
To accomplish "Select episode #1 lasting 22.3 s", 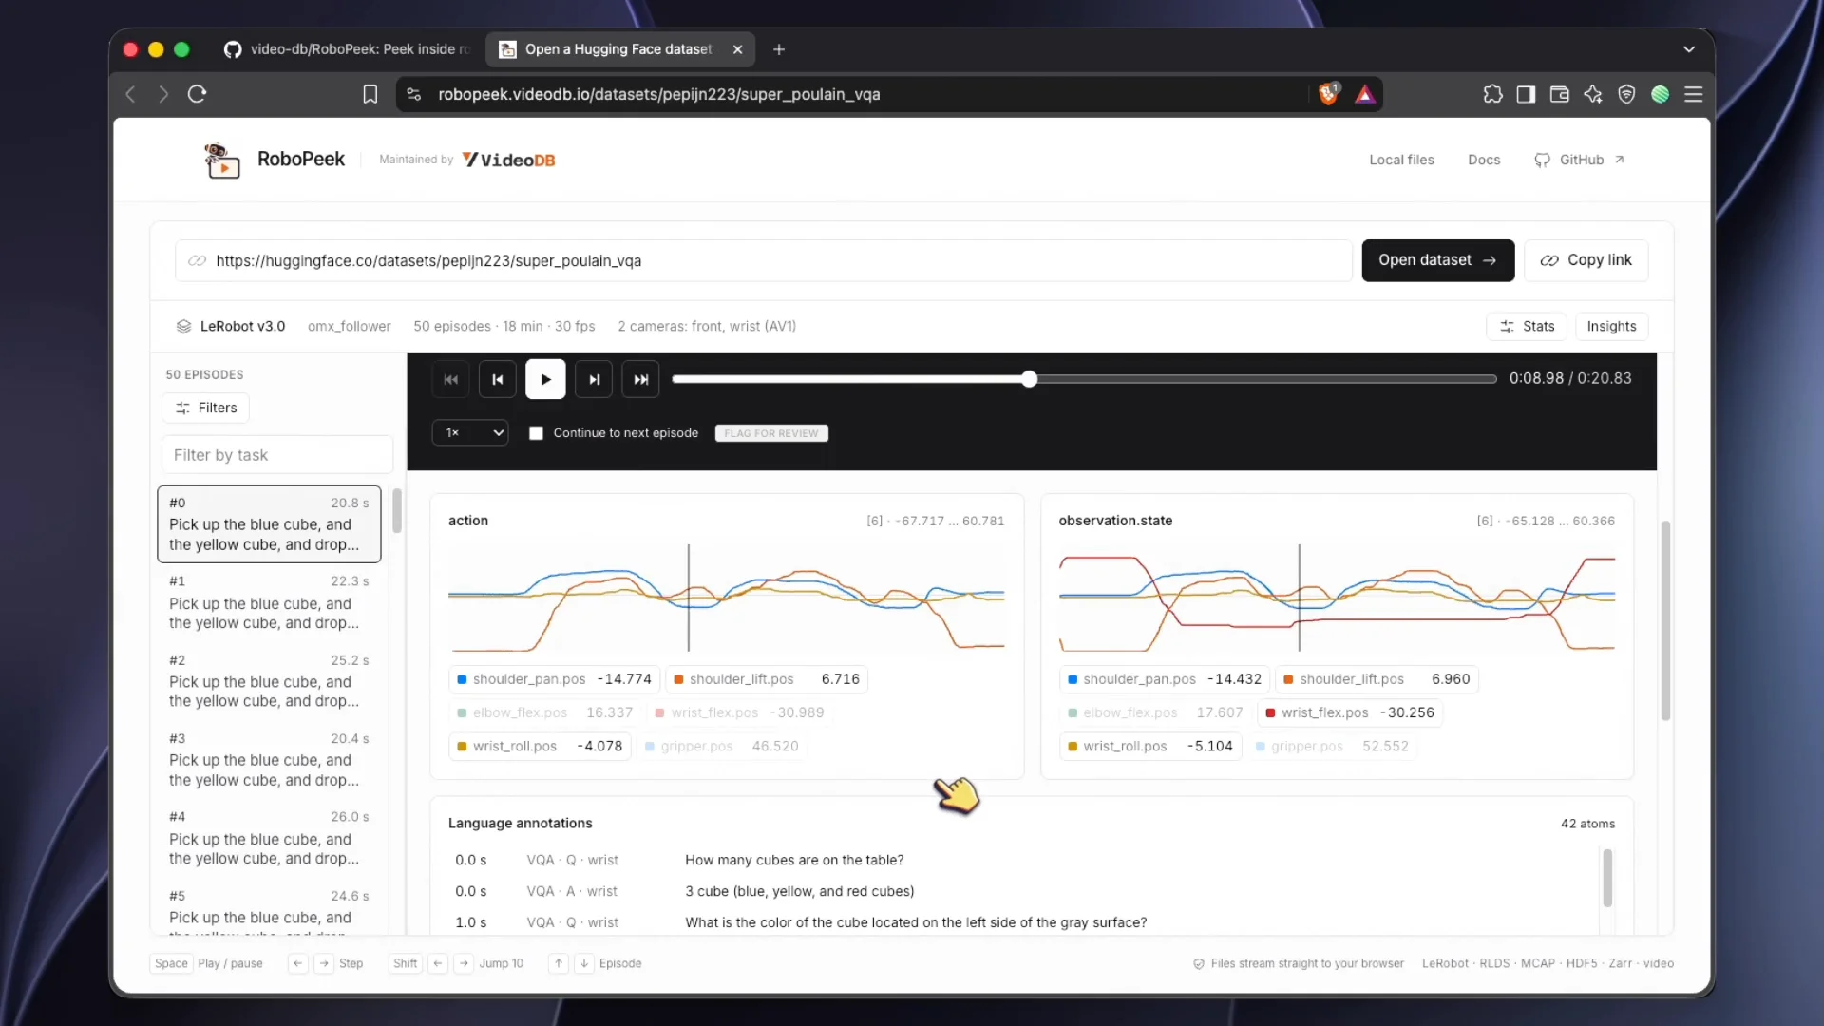I will pos(269,602).
